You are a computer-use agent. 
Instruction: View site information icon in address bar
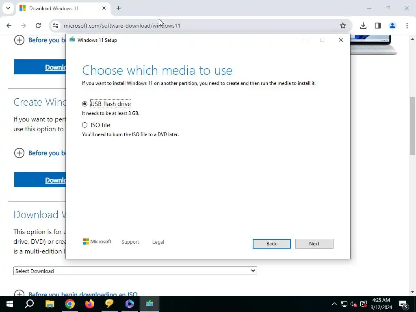(55, 26)
